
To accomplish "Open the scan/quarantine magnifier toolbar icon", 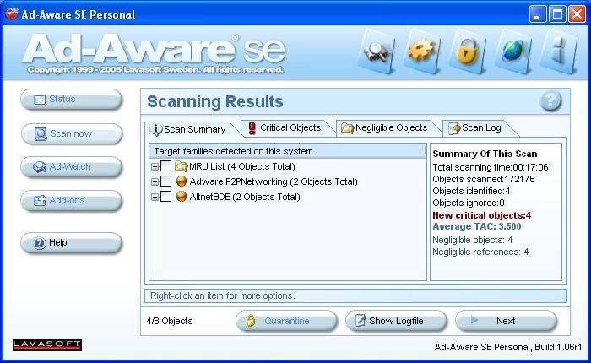I will coord(377,52).
